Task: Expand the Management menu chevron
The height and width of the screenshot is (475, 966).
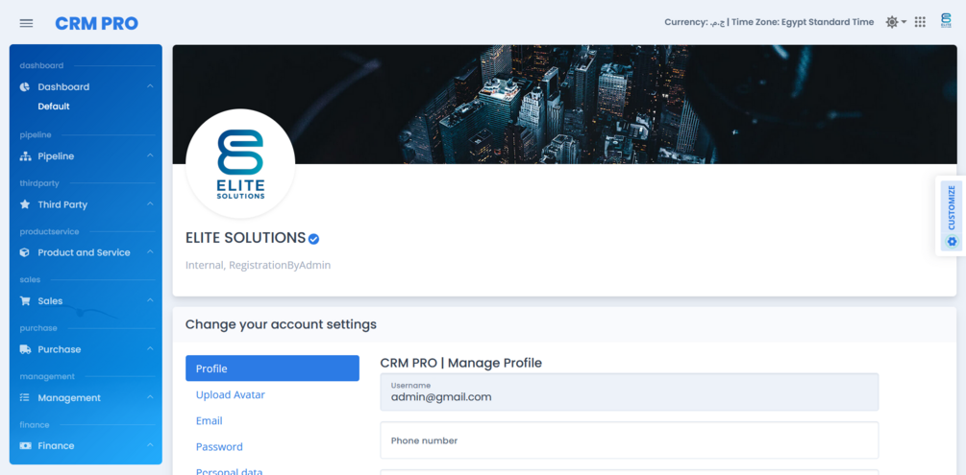Action: pos(150,397)
